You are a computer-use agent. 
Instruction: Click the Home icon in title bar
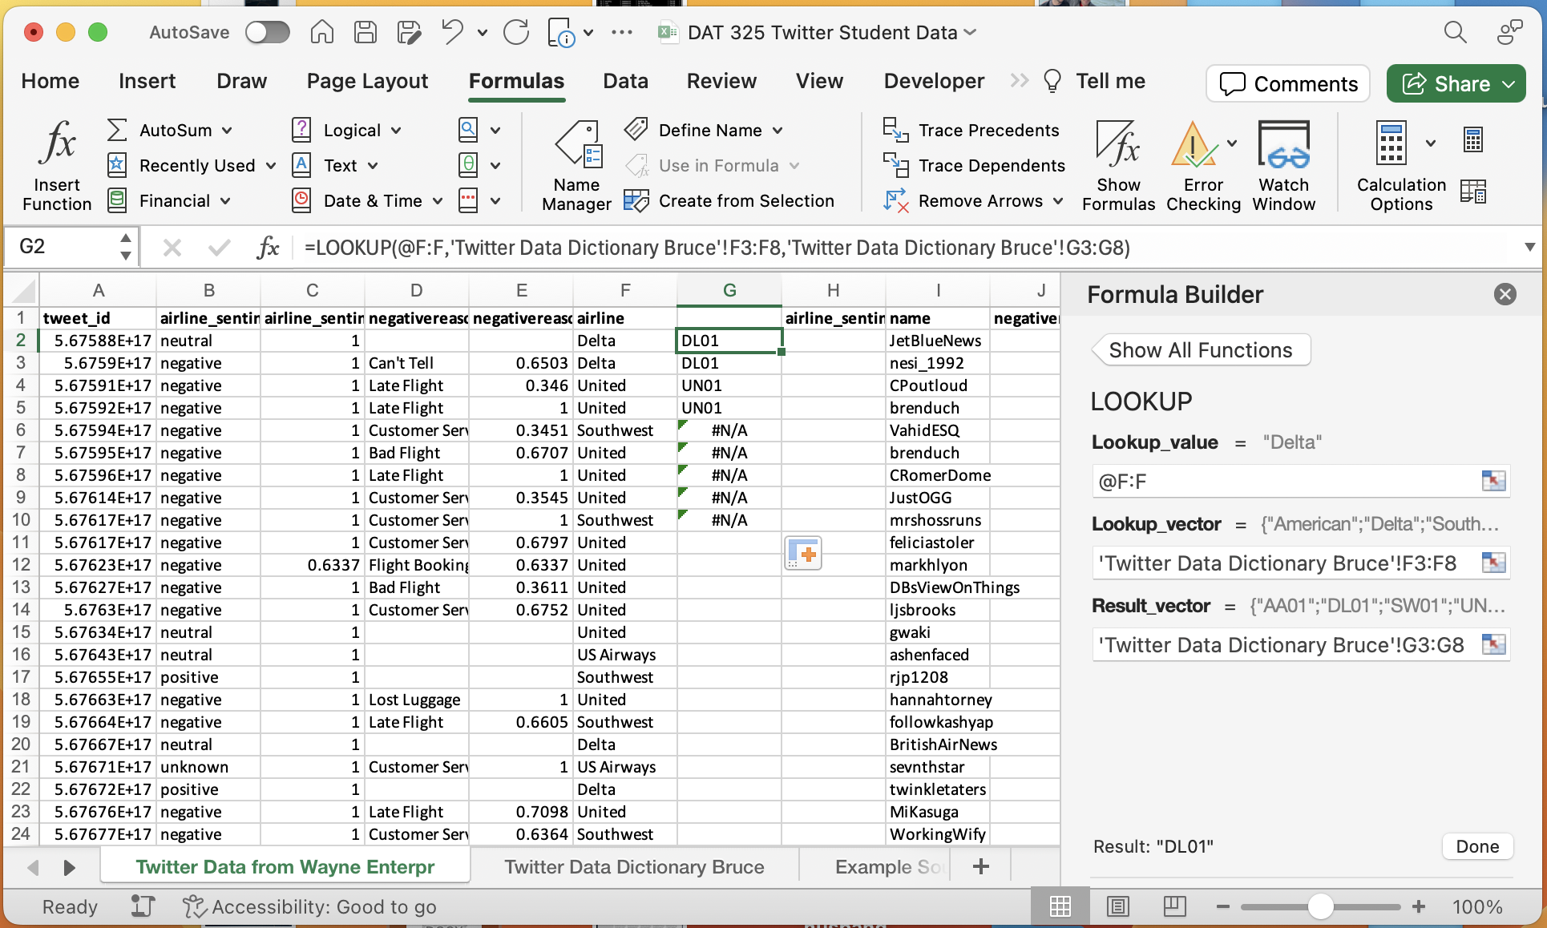pos(321,32)
